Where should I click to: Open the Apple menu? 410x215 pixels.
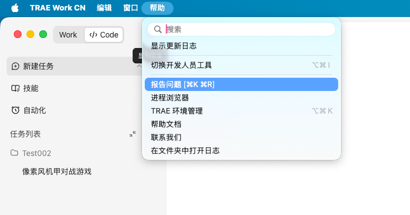pyautogui.click(x=15, y=8)
